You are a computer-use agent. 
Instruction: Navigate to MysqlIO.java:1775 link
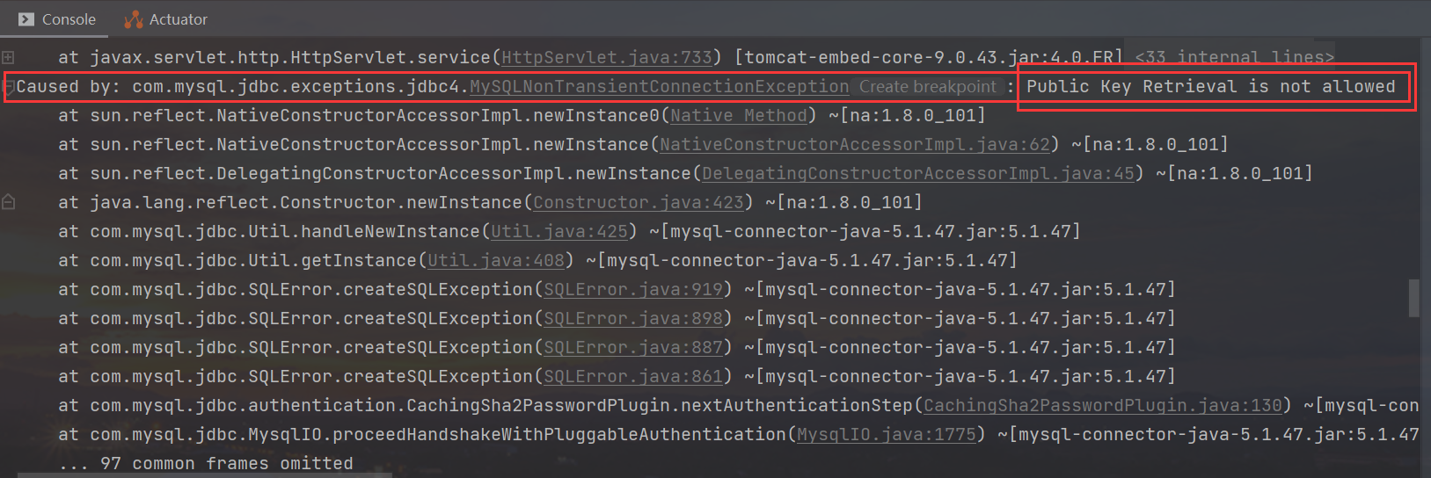(886, 435)
